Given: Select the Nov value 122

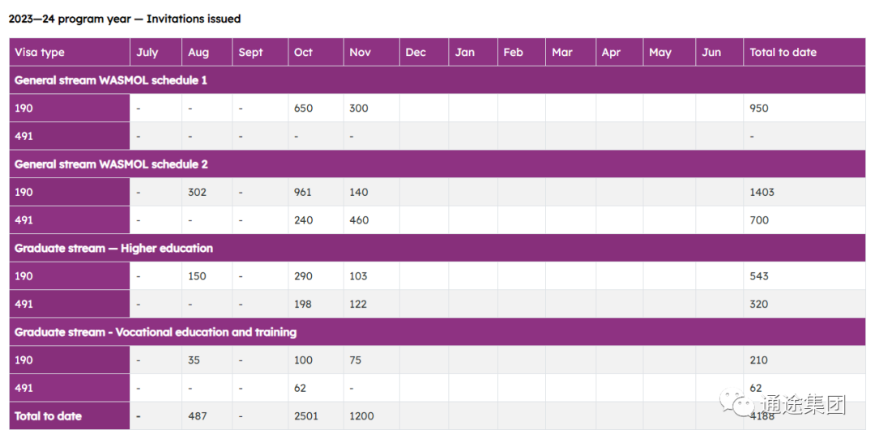Looking at the screenshot, I should pyautogui.click(x=358, y=304).
